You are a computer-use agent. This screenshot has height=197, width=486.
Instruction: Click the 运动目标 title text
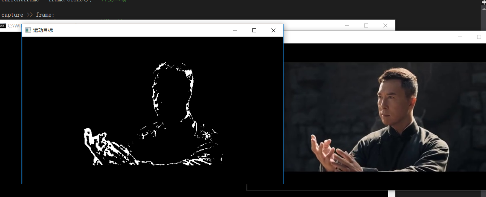(x=43, y=30)
